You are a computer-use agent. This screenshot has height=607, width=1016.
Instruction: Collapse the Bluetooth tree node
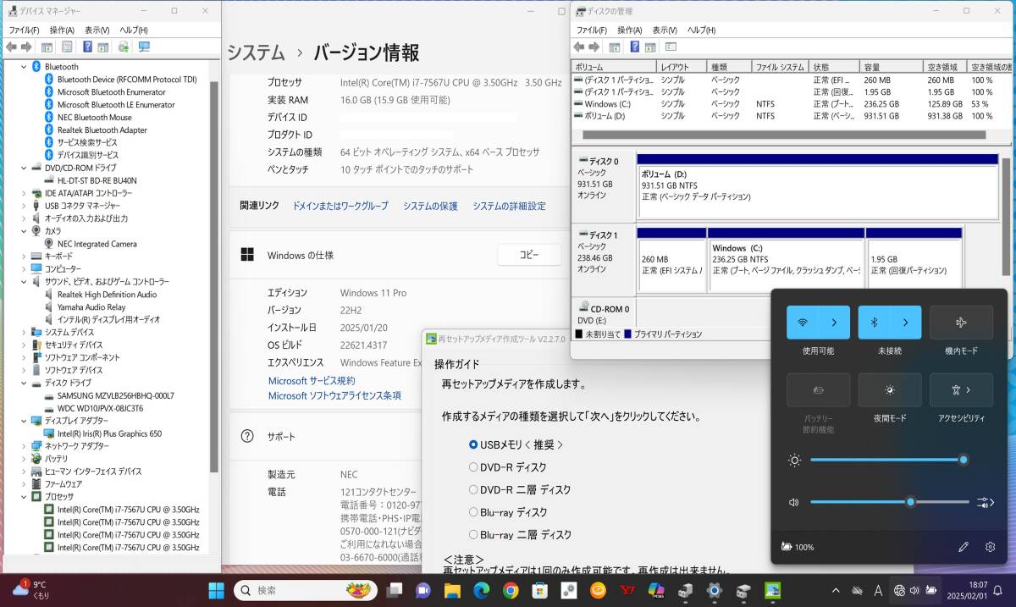point(24,67)
